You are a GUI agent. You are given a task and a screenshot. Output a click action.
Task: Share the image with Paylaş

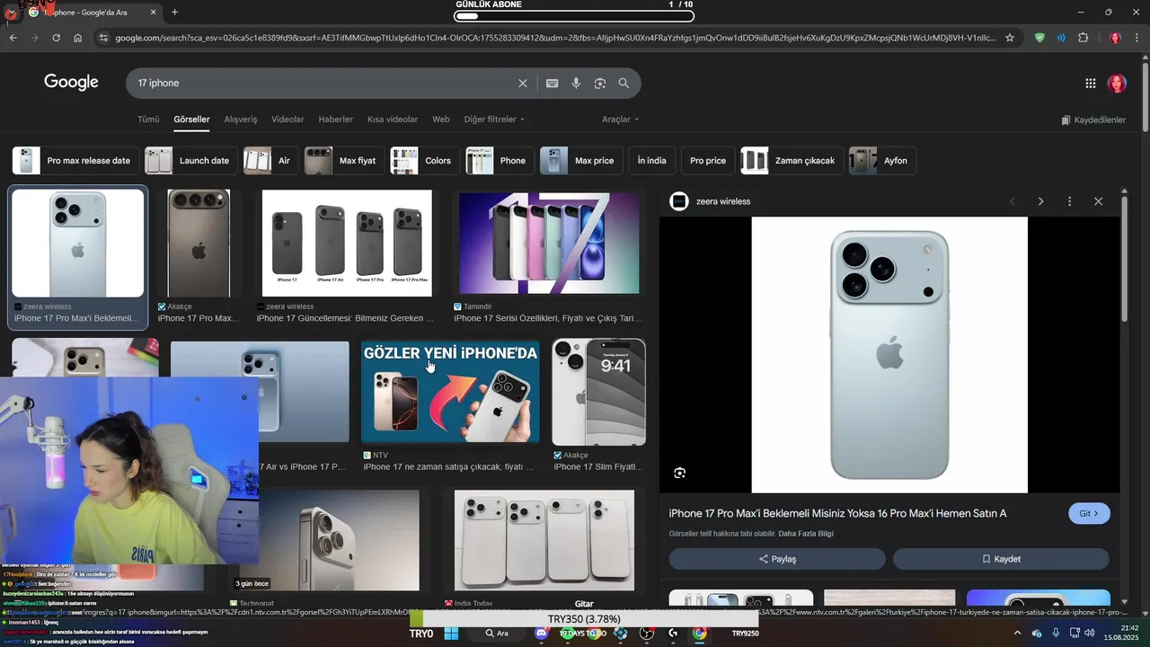click(x=777, y=559)
